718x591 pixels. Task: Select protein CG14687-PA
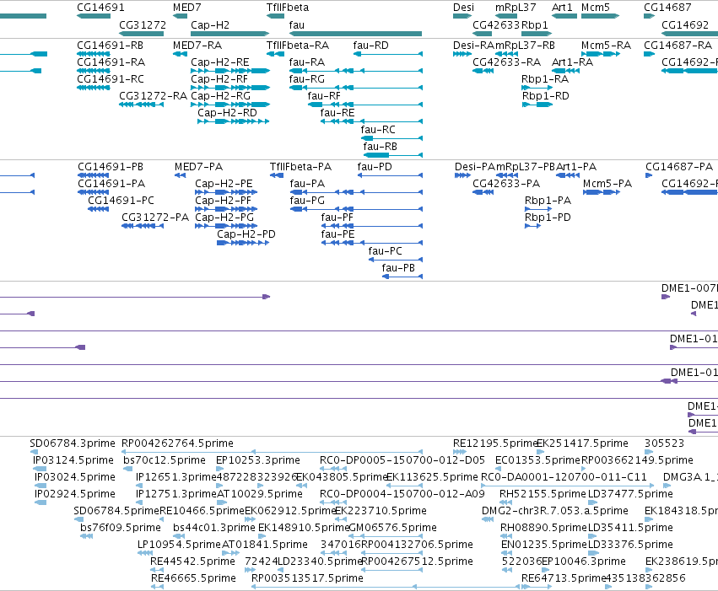tap(679, 166)
